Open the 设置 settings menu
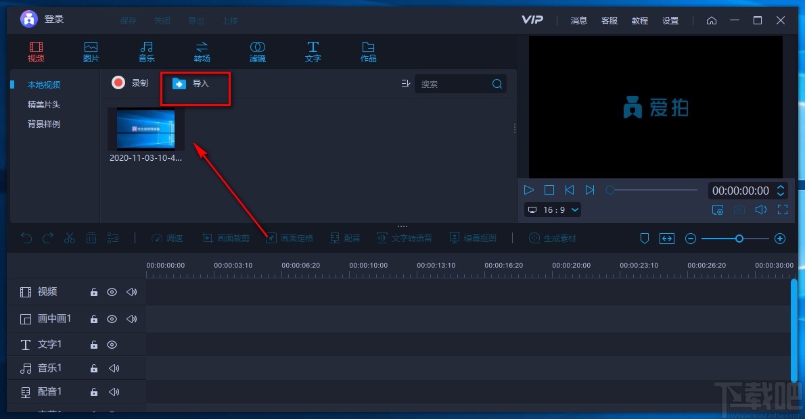The image size is (805, 419). (670, 20)
